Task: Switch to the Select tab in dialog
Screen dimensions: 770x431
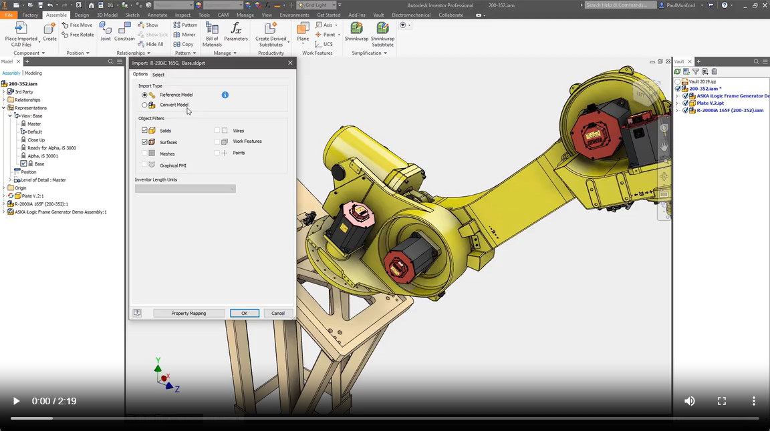Action: [158, 75]
